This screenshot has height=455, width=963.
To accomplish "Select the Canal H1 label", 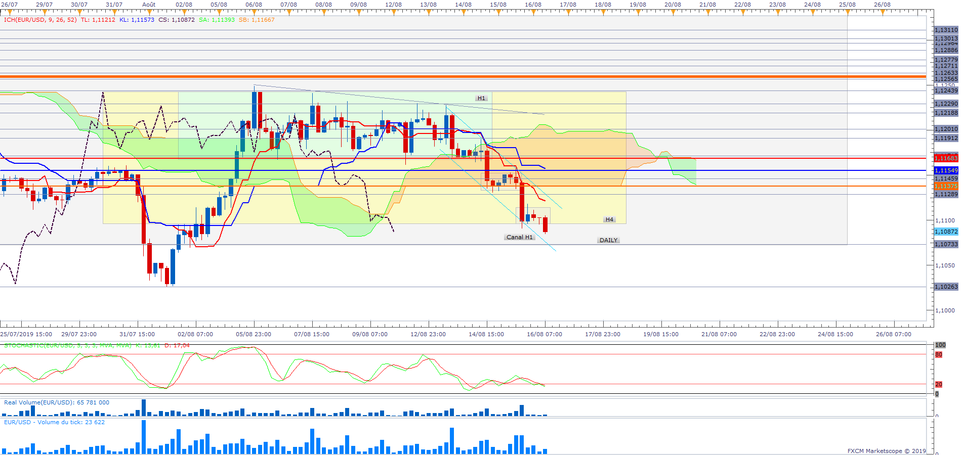I will (520, 237).
